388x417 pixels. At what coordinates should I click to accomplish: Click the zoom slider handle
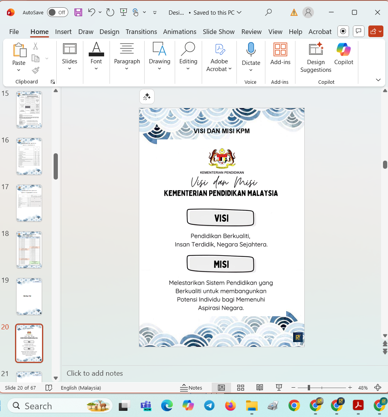309,388
